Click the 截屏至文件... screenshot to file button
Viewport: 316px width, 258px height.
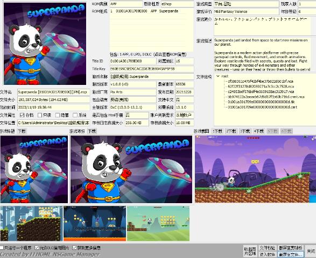pos(290,254)
